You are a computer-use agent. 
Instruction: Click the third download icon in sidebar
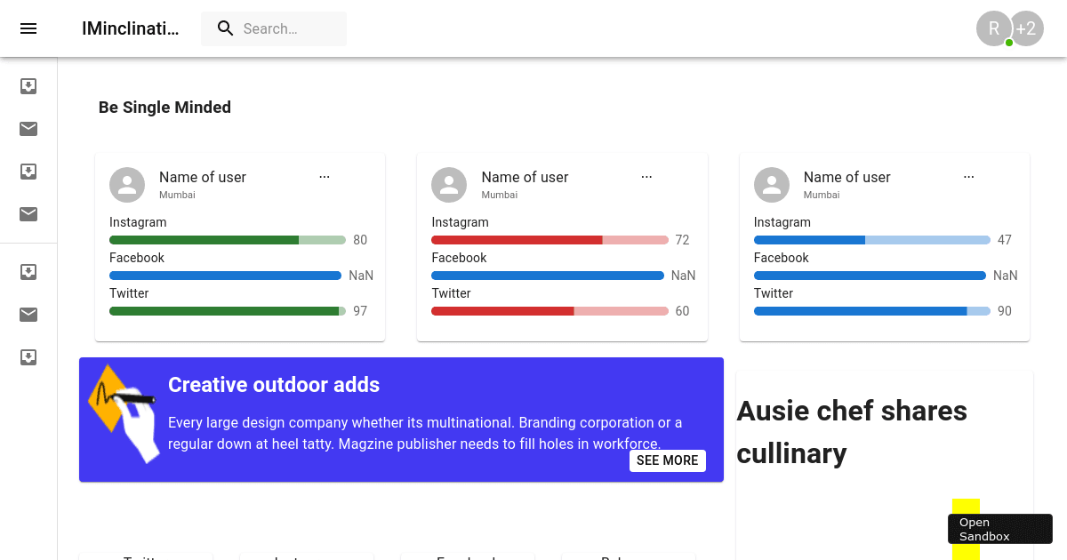coord(28,271)
